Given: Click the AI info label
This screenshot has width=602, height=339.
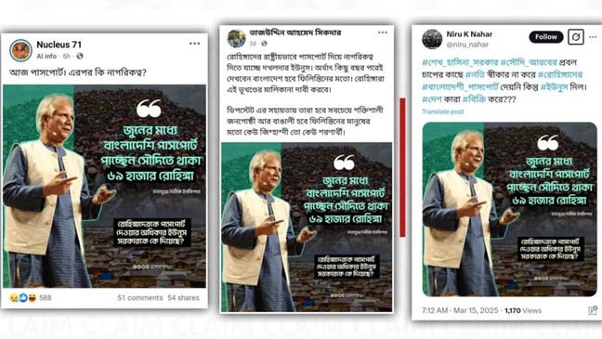Looking at the screenshot, I should tap(46, 56).
